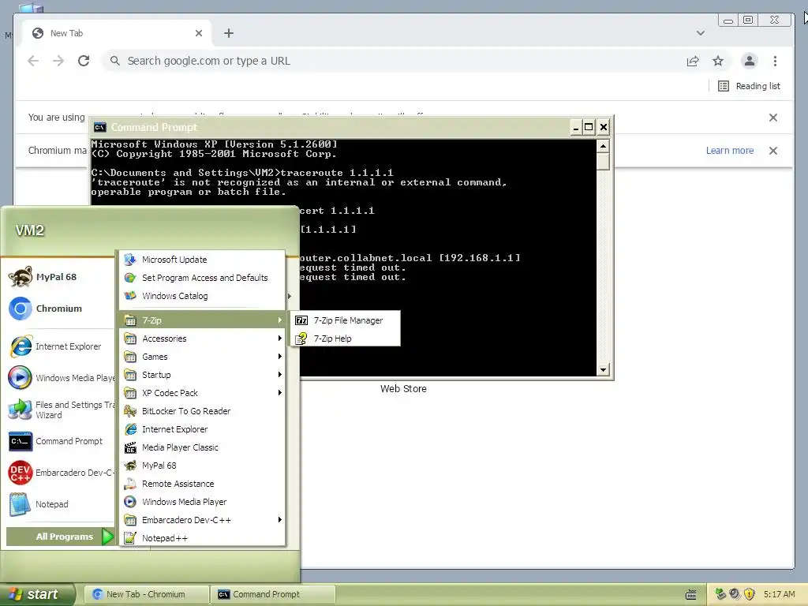The height and width of the screenshot is (606, 808).
Task: Switch to New Tab - Chromium taskbar button
Action: (146, 594)
